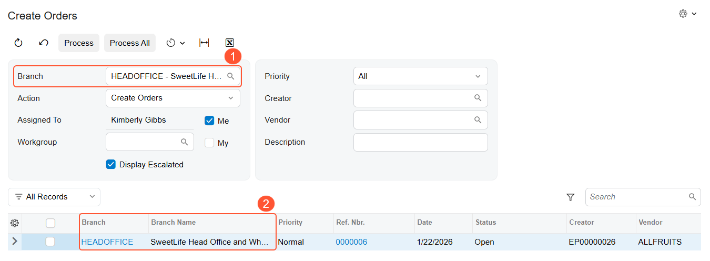Click the filter funnel icon beside Search
This screenshot has height=261, width=710.
point(570,197)
